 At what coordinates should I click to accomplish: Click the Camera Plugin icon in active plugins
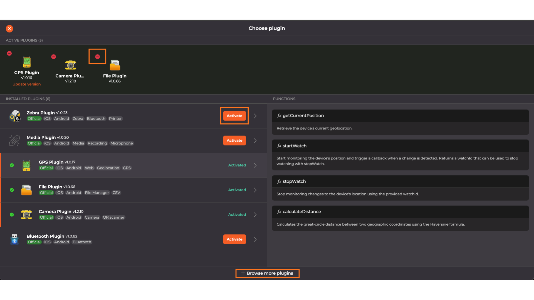pyautogui.click(x=70, y=65)
